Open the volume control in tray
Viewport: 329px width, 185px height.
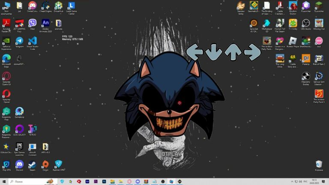300,182
